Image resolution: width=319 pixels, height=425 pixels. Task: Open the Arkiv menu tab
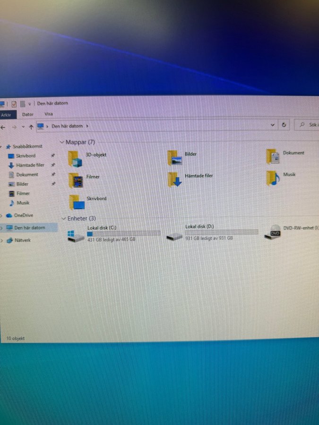point(6,115)
